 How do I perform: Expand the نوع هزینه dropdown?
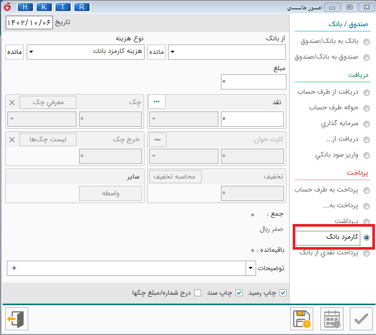31,52
